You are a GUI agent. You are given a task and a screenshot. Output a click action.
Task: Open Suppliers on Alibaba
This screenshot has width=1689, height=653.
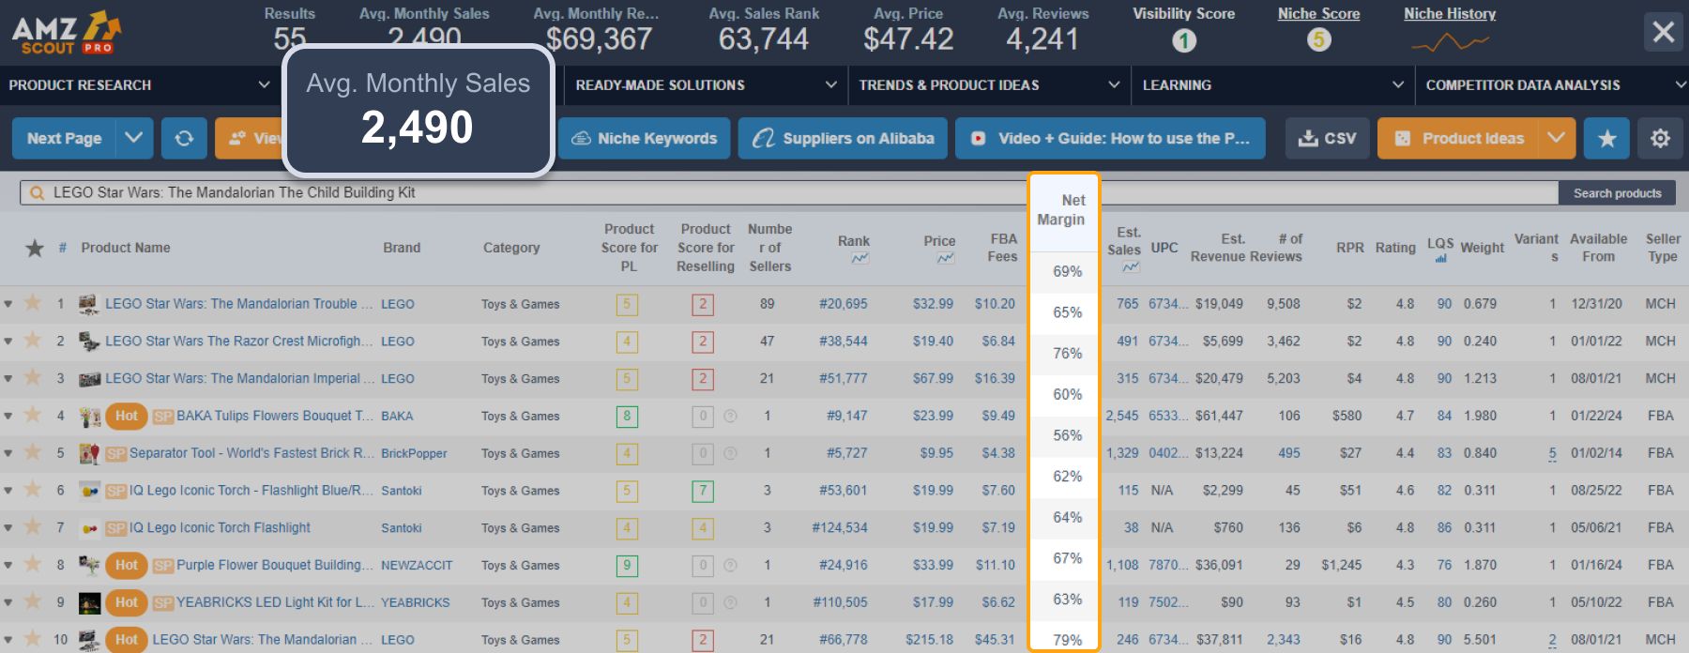click(843, 138)
